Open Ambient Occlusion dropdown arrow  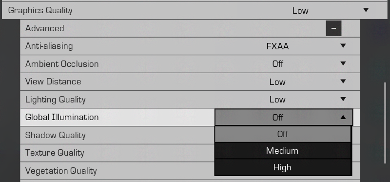pos(343,64)
